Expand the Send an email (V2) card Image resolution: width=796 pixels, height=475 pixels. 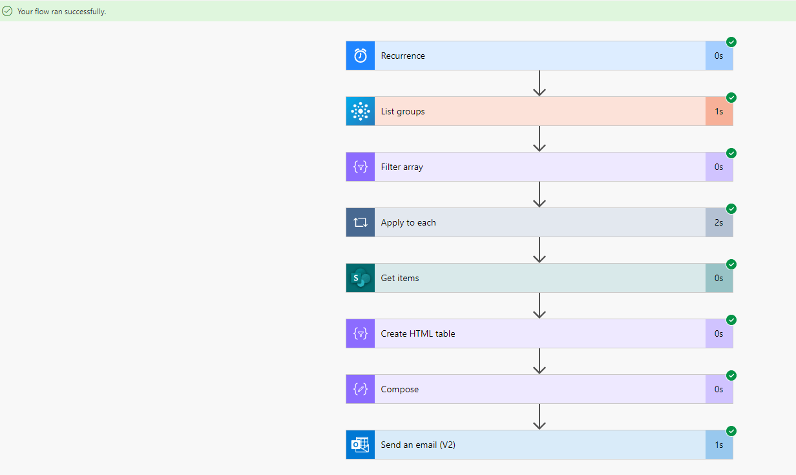[539, 445]
